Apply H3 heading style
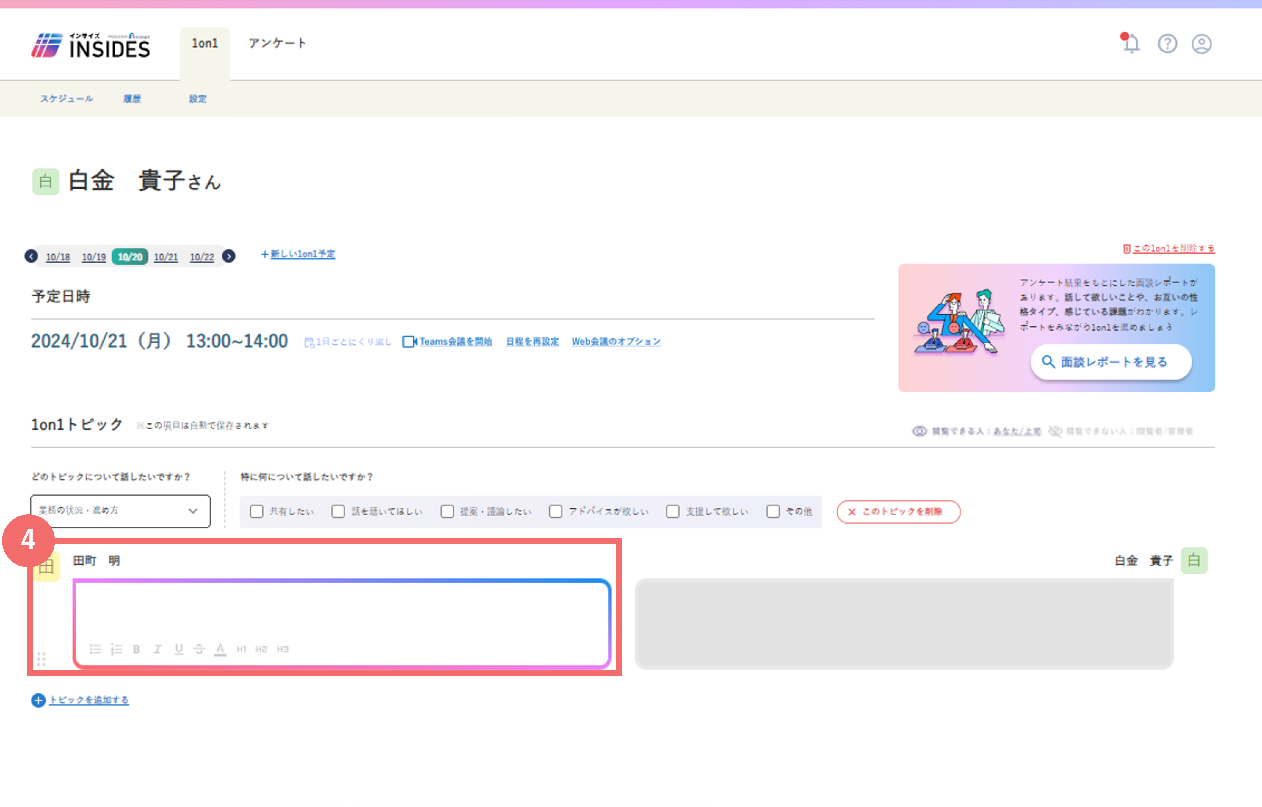 tap(283, 649)
